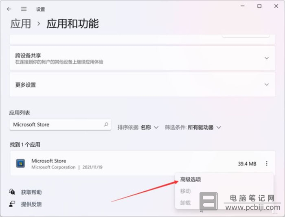This screenshot has height=217, width=285.
Task: Navigate to 应用 breadcrumb
Action: (x=20, y=24)
